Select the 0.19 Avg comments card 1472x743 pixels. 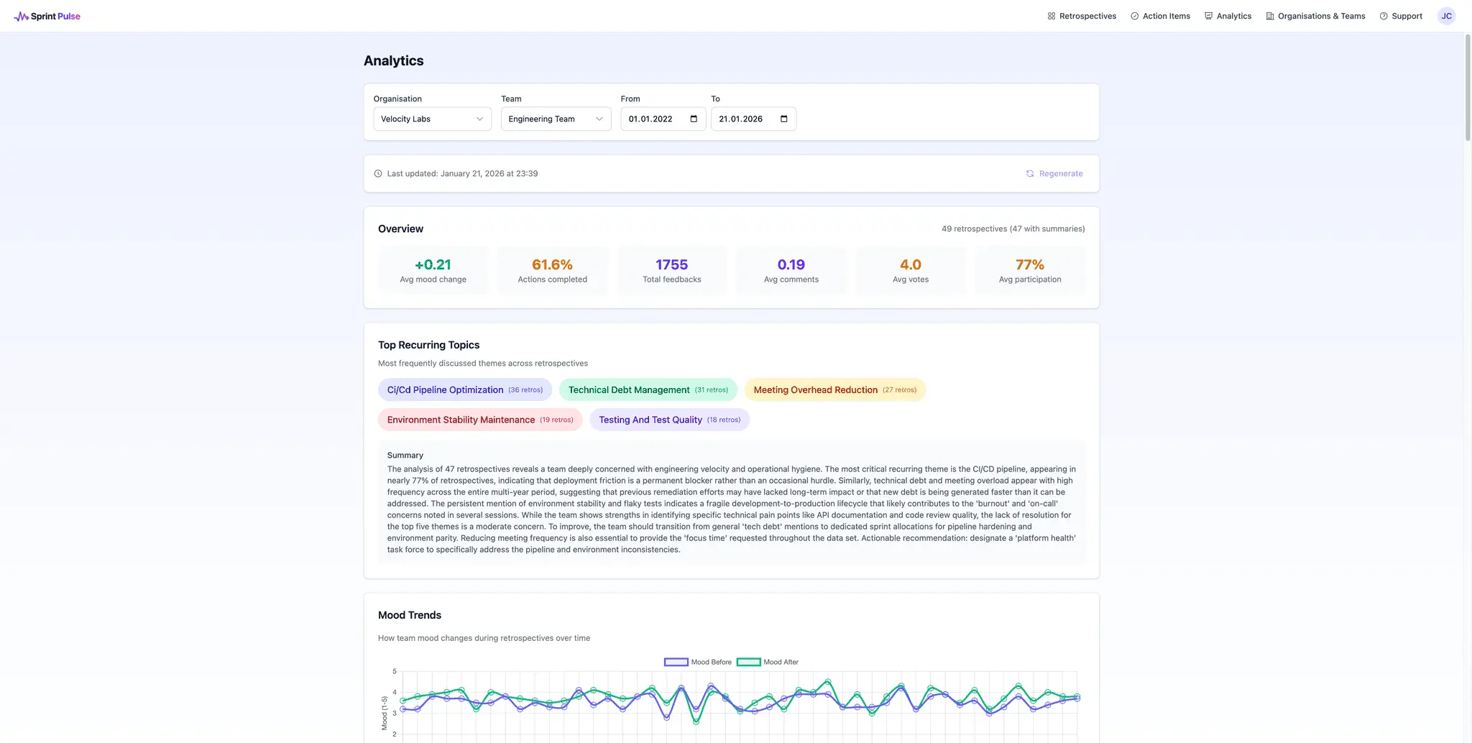point(791,270)
